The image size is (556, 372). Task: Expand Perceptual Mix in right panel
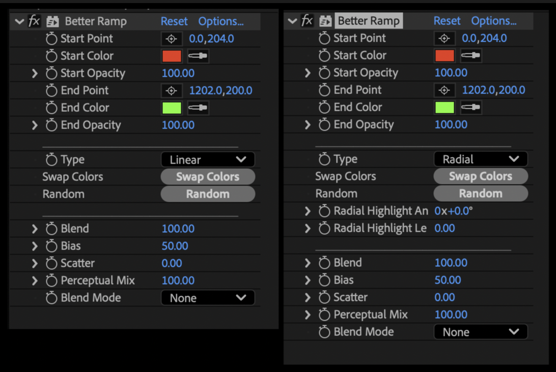308,315
